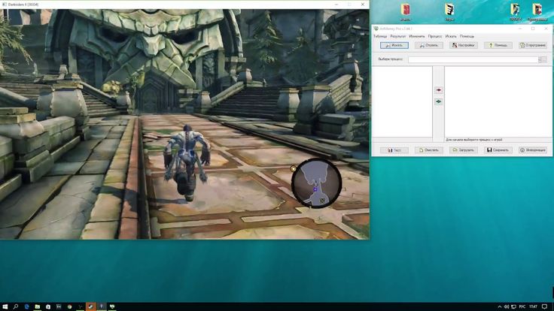Show hidden system tray icons chevron

click(500, 306)
